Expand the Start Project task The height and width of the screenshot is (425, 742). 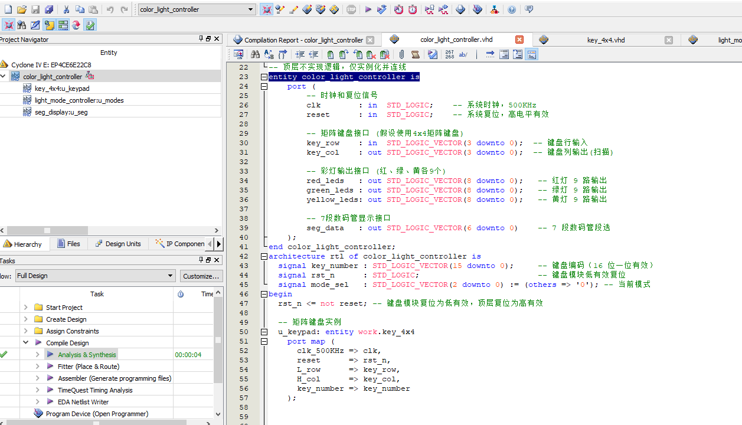click(25, 308)
